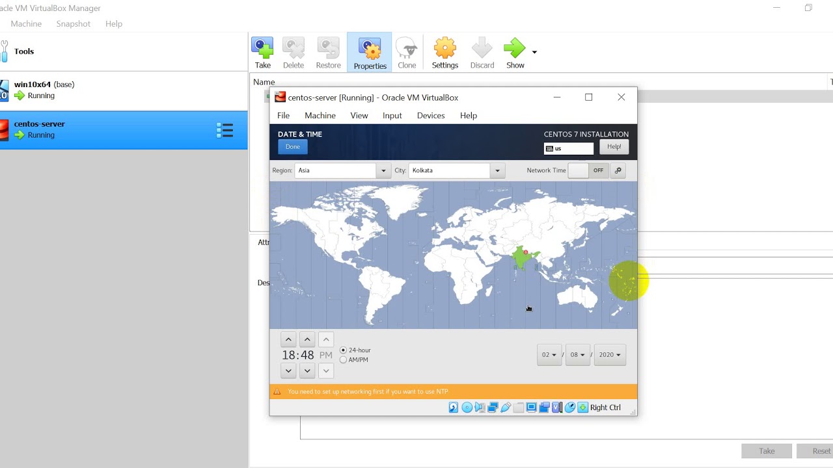Image resolution: width=833 pixels, height=468 pixels.
Task: Click the optical disk status icon
Action: pyautogui.click(x=467, y=408)
